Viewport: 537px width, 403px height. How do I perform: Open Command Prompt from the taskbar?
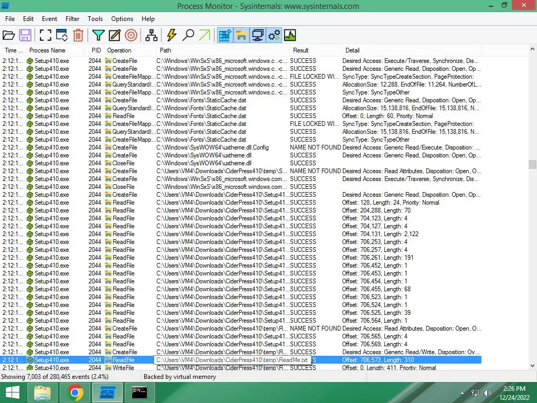(x=139, y=393)
